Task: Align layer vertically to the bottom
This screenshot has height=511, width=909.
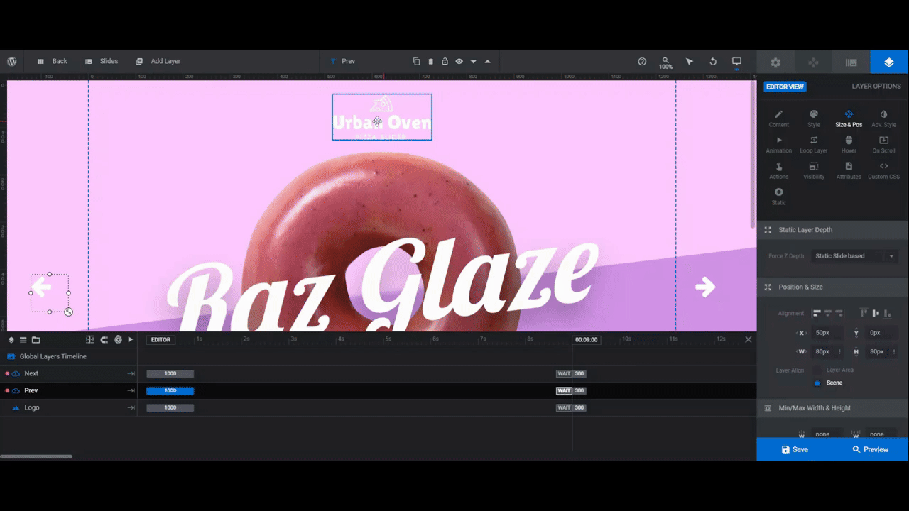Action: tap(886, 313)
